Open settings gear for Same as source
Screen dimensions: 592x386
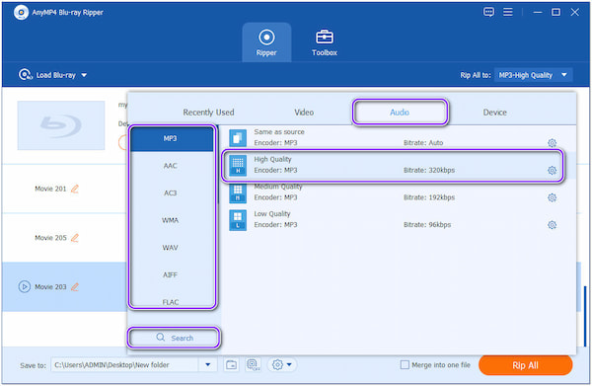(x=552, y=143)
